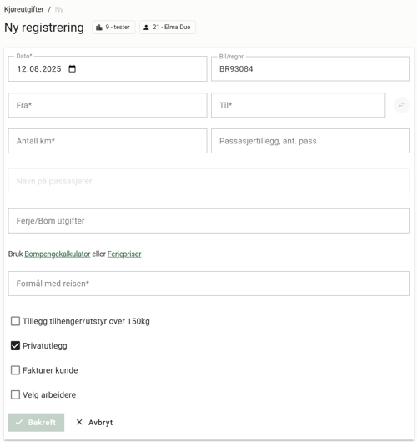This screenshot has height=442, width=417.
Task: Open the Bompengekalkulator link
Action: [x=58, y=254]
